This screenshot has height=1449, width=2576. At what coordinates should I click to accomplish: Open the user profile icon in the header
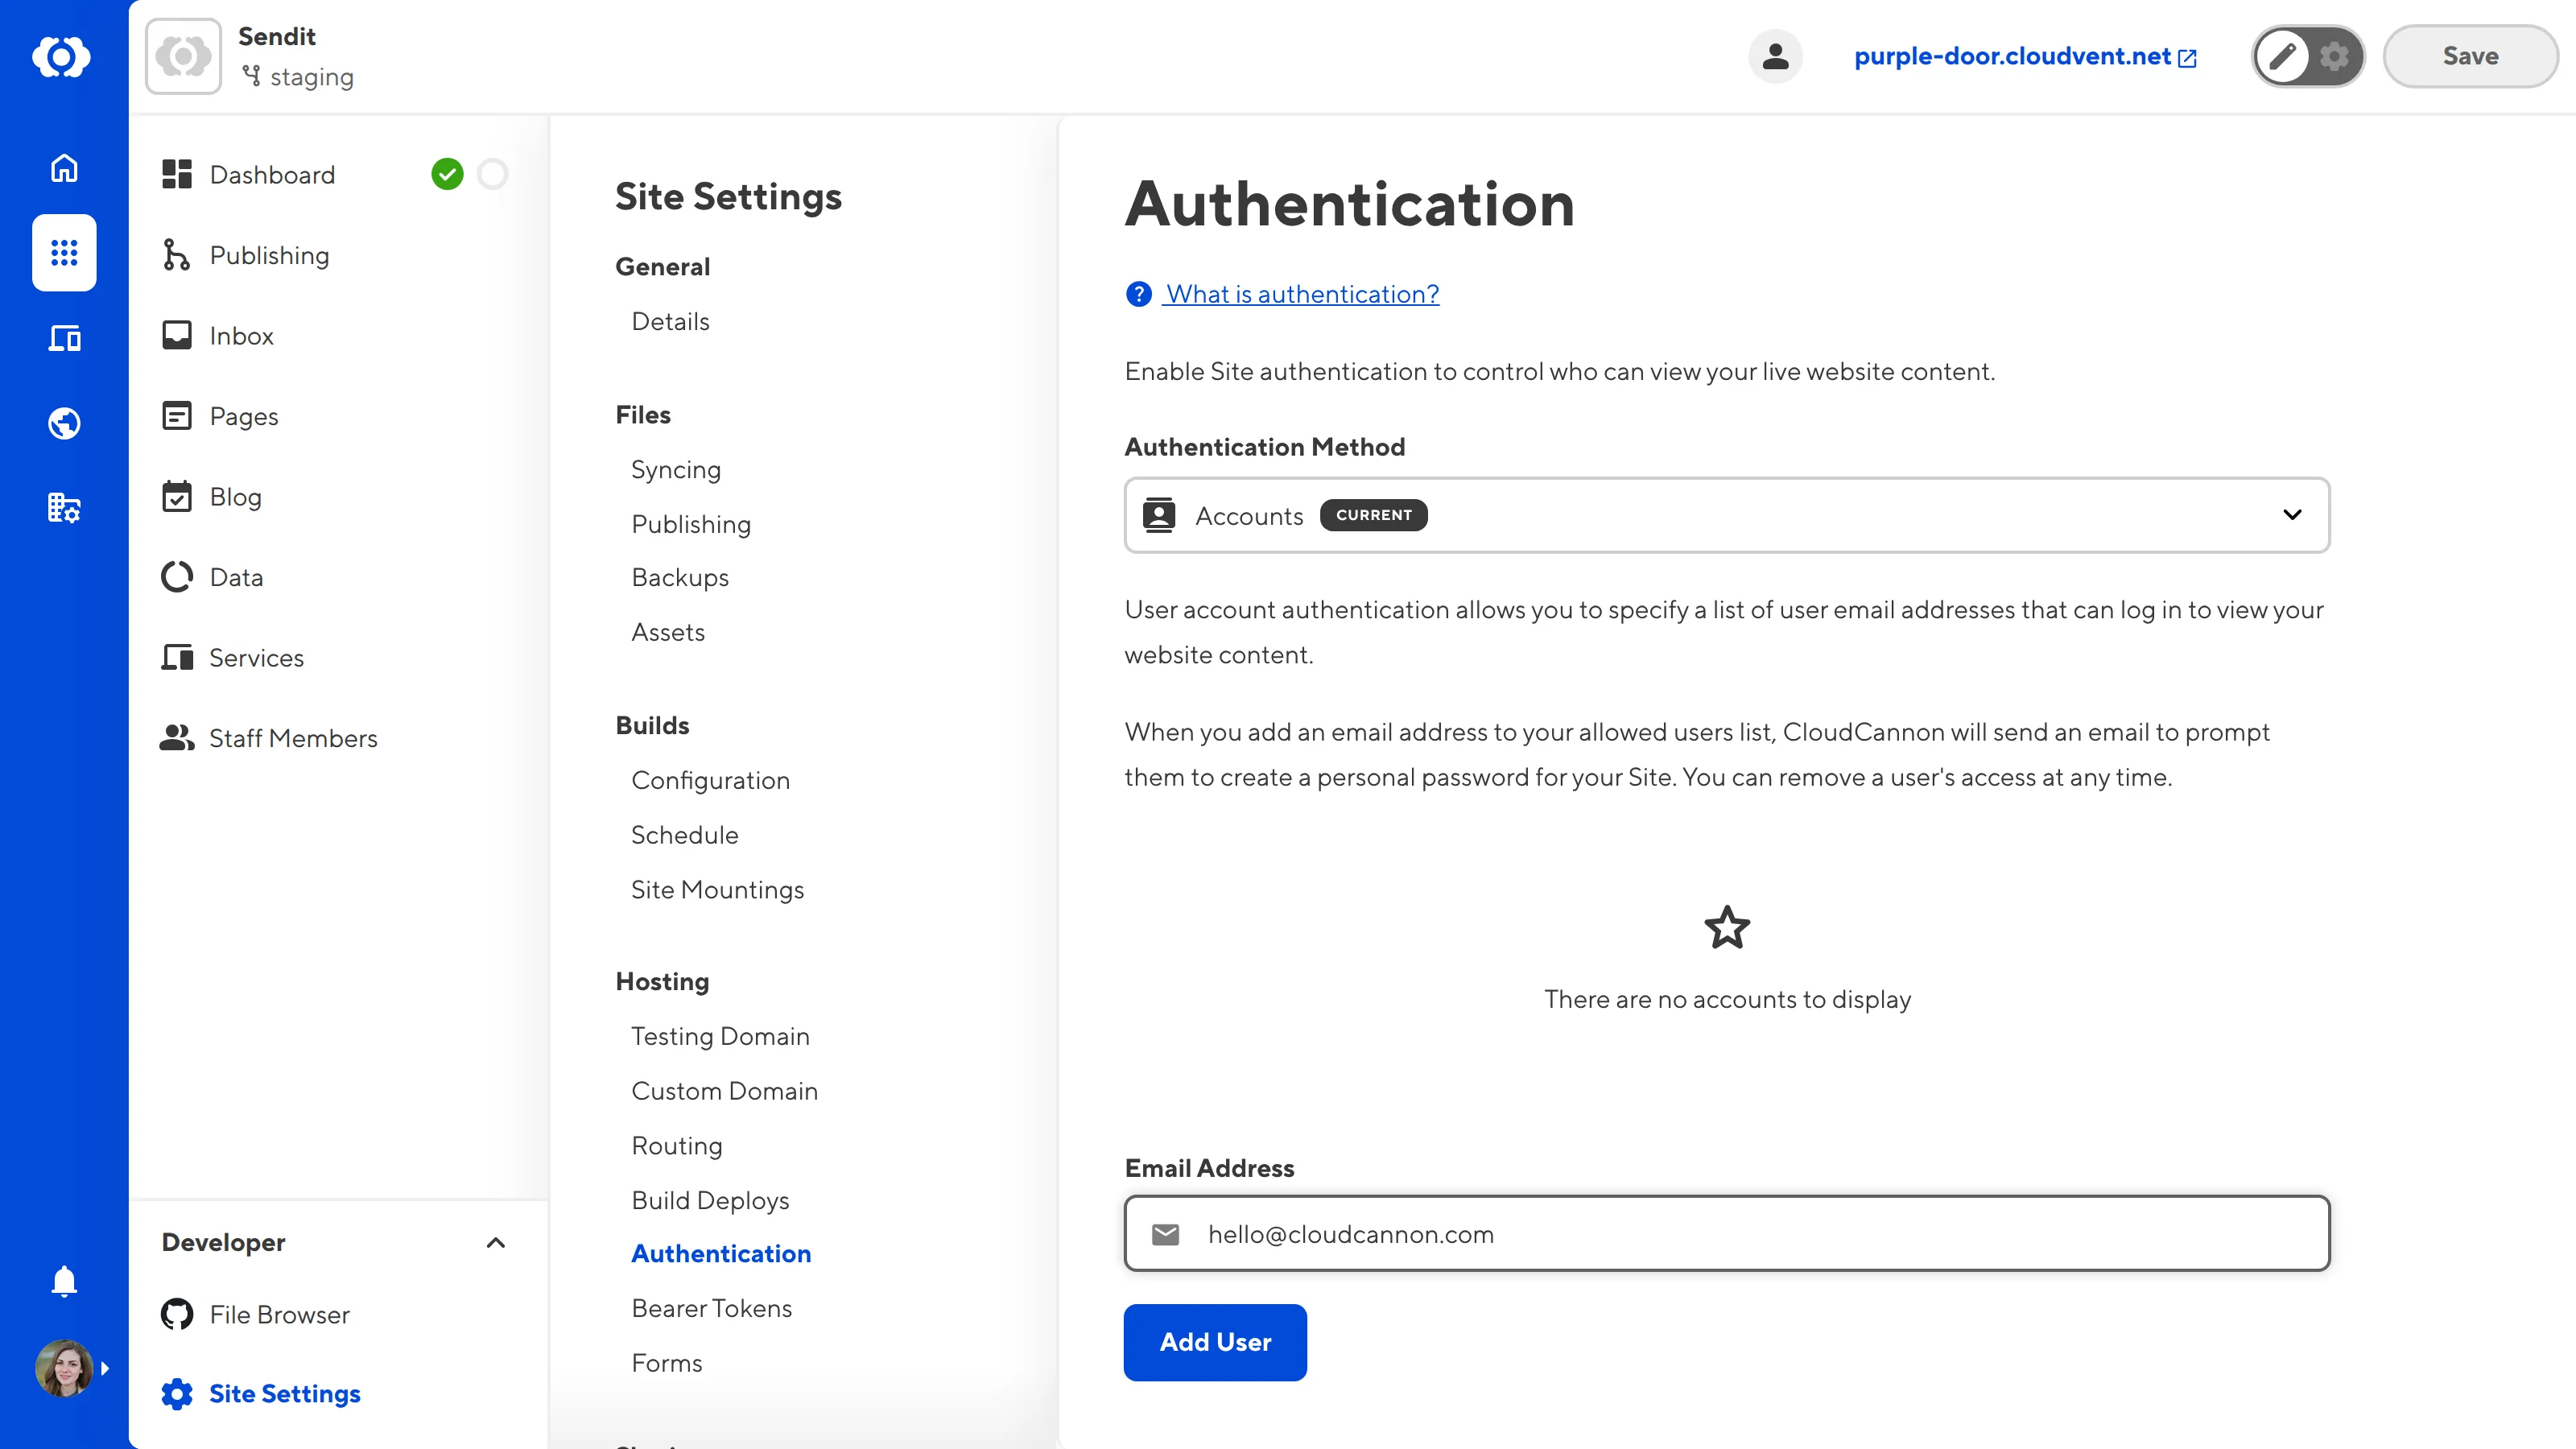(x=1775, y=56)
